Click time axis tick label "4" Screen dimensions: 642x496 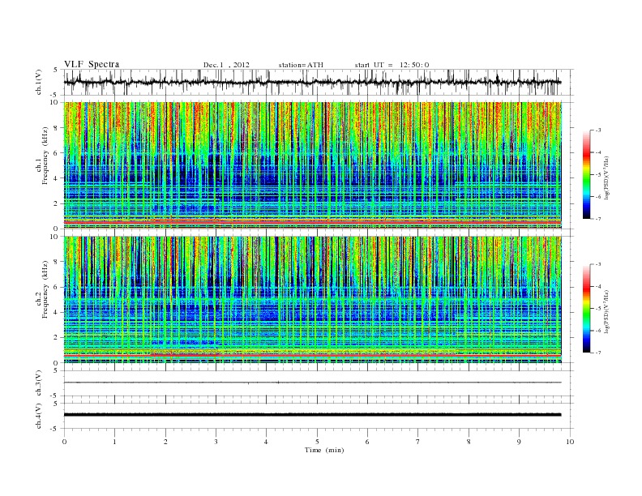tap(266, 442)
